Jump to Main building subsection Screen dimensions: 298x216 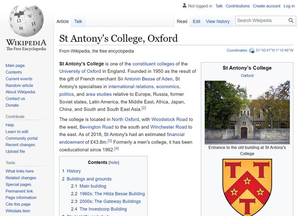tap(93, 186)
